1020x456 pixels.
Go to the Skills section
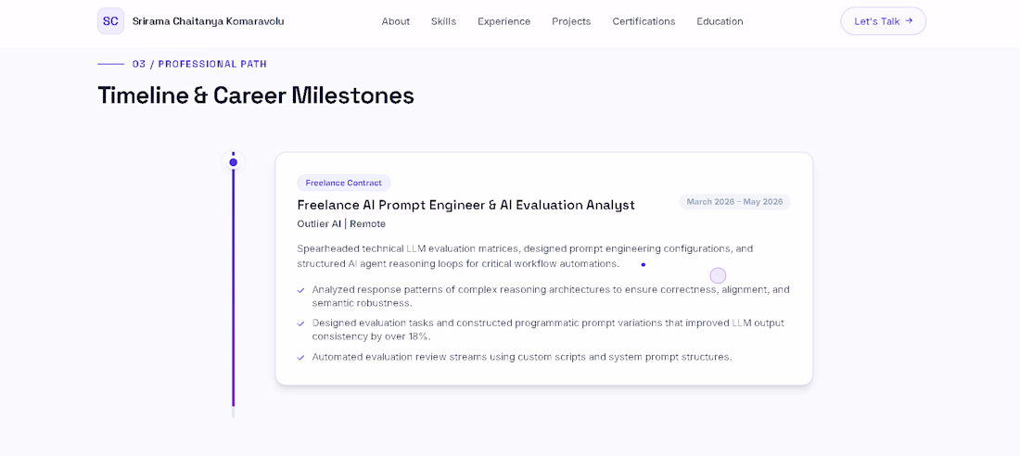443,21
